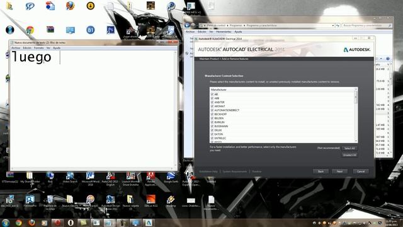403x227 pixels.
Task: Open the Video Search desktop shortcut
Action: pyautogui.click(x=70, y=178)
